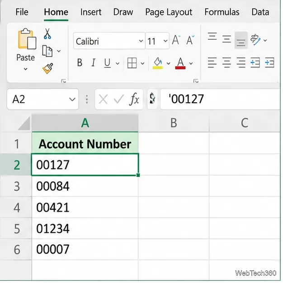Center text horizontally
The image size is (283, 283).
point(226,63)
